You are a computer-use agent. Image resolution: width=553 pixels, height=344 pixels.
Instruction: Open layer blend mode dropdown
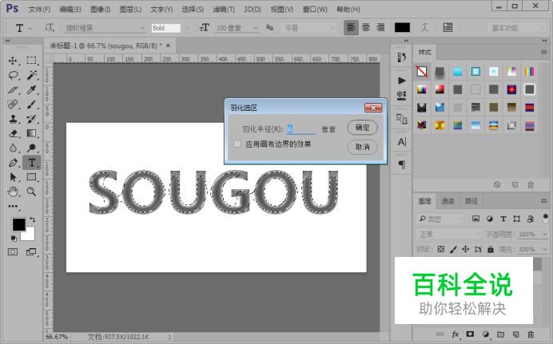click(x=448, y=234)
